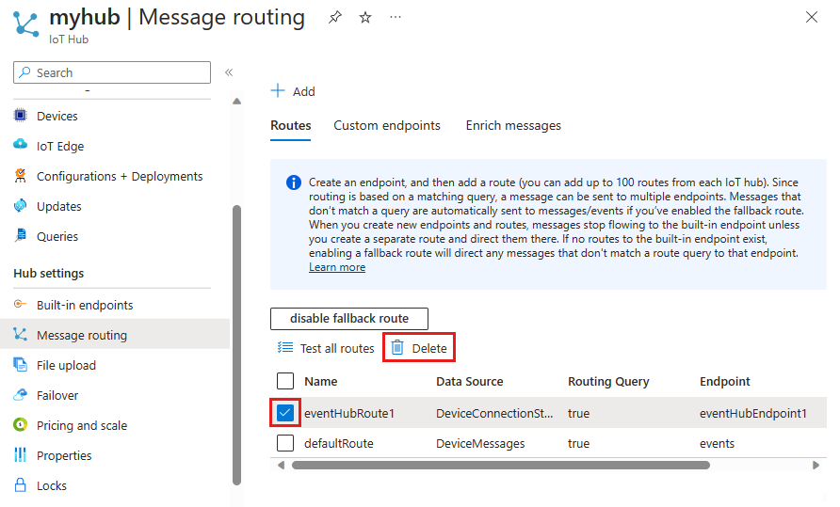840x507 pixels.
Task: Click disable fallback route button
Action: (x=349, y=319)
